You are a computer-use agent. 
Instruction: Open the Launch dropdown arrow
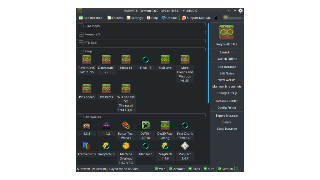(x=234, y=52)
